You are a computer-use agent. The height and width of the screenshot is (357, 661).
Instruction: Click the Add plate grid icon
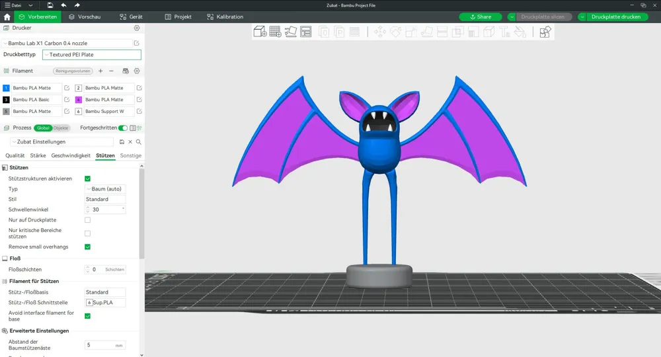pyautogui.click(x=275, y=32)
